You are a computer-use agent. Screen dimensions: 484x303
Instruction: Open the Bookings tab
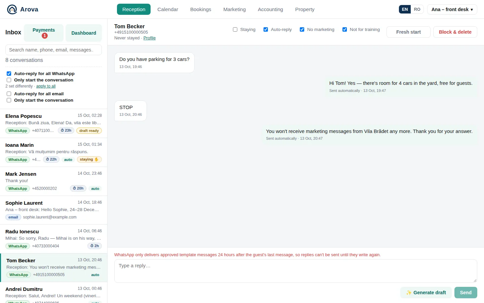[201, 9]
